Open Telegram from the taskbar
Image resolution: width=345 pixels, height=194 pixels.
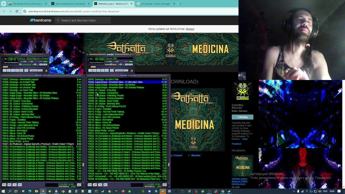click(x=163, y=191)
